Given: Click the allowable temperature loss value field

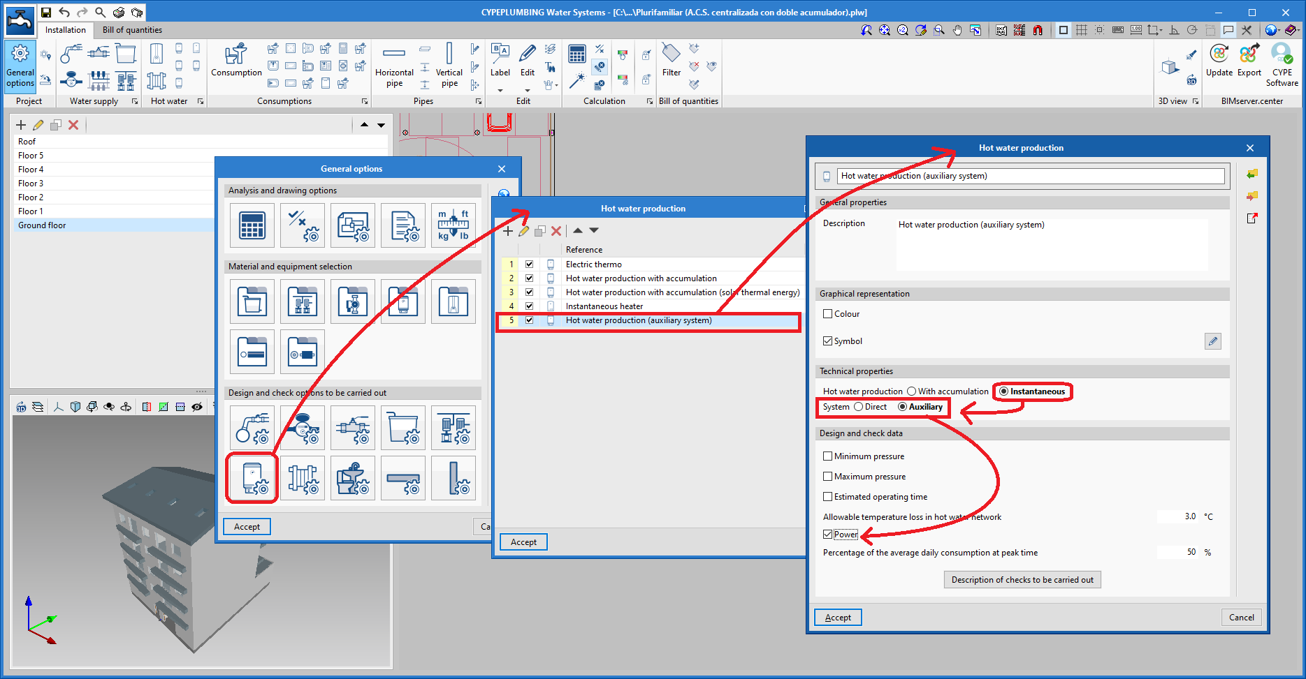Looking at the screenshot, I should (1178, 517).
